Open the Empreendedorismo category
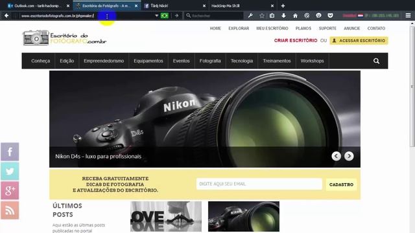This screenshot has width=415, height=233. coord(104,61)
